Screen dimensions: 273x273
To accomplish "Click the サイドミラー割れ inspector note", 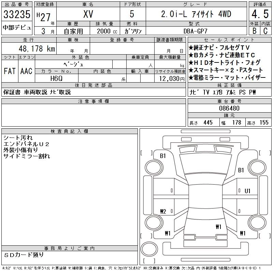I will coord(27,156).
